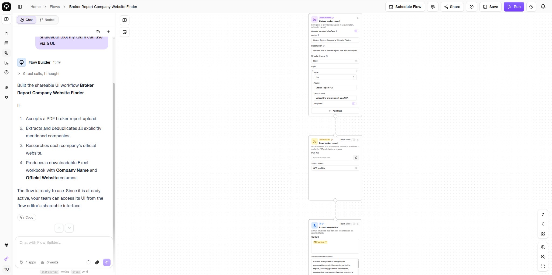Viewport: 552px width, 275px height.
Task: Send chat message arrow button
Action: point(107,262)
